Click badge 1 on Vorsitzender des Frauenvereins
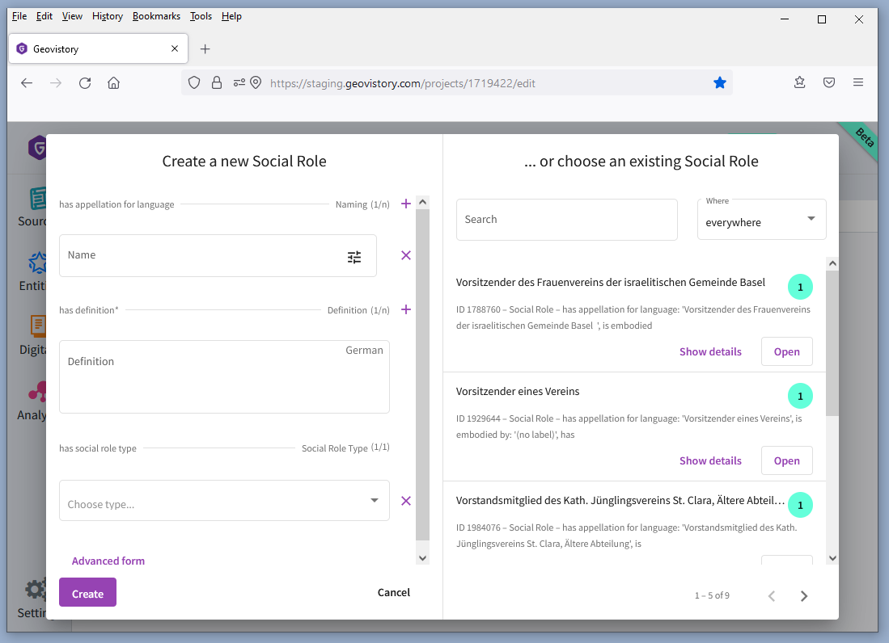This screenshot has width=889, height=643. 801,287
